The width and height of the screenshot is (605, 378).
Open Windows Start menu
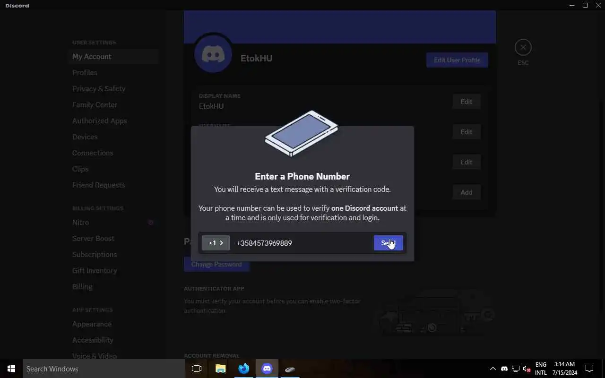pos(11,369)
